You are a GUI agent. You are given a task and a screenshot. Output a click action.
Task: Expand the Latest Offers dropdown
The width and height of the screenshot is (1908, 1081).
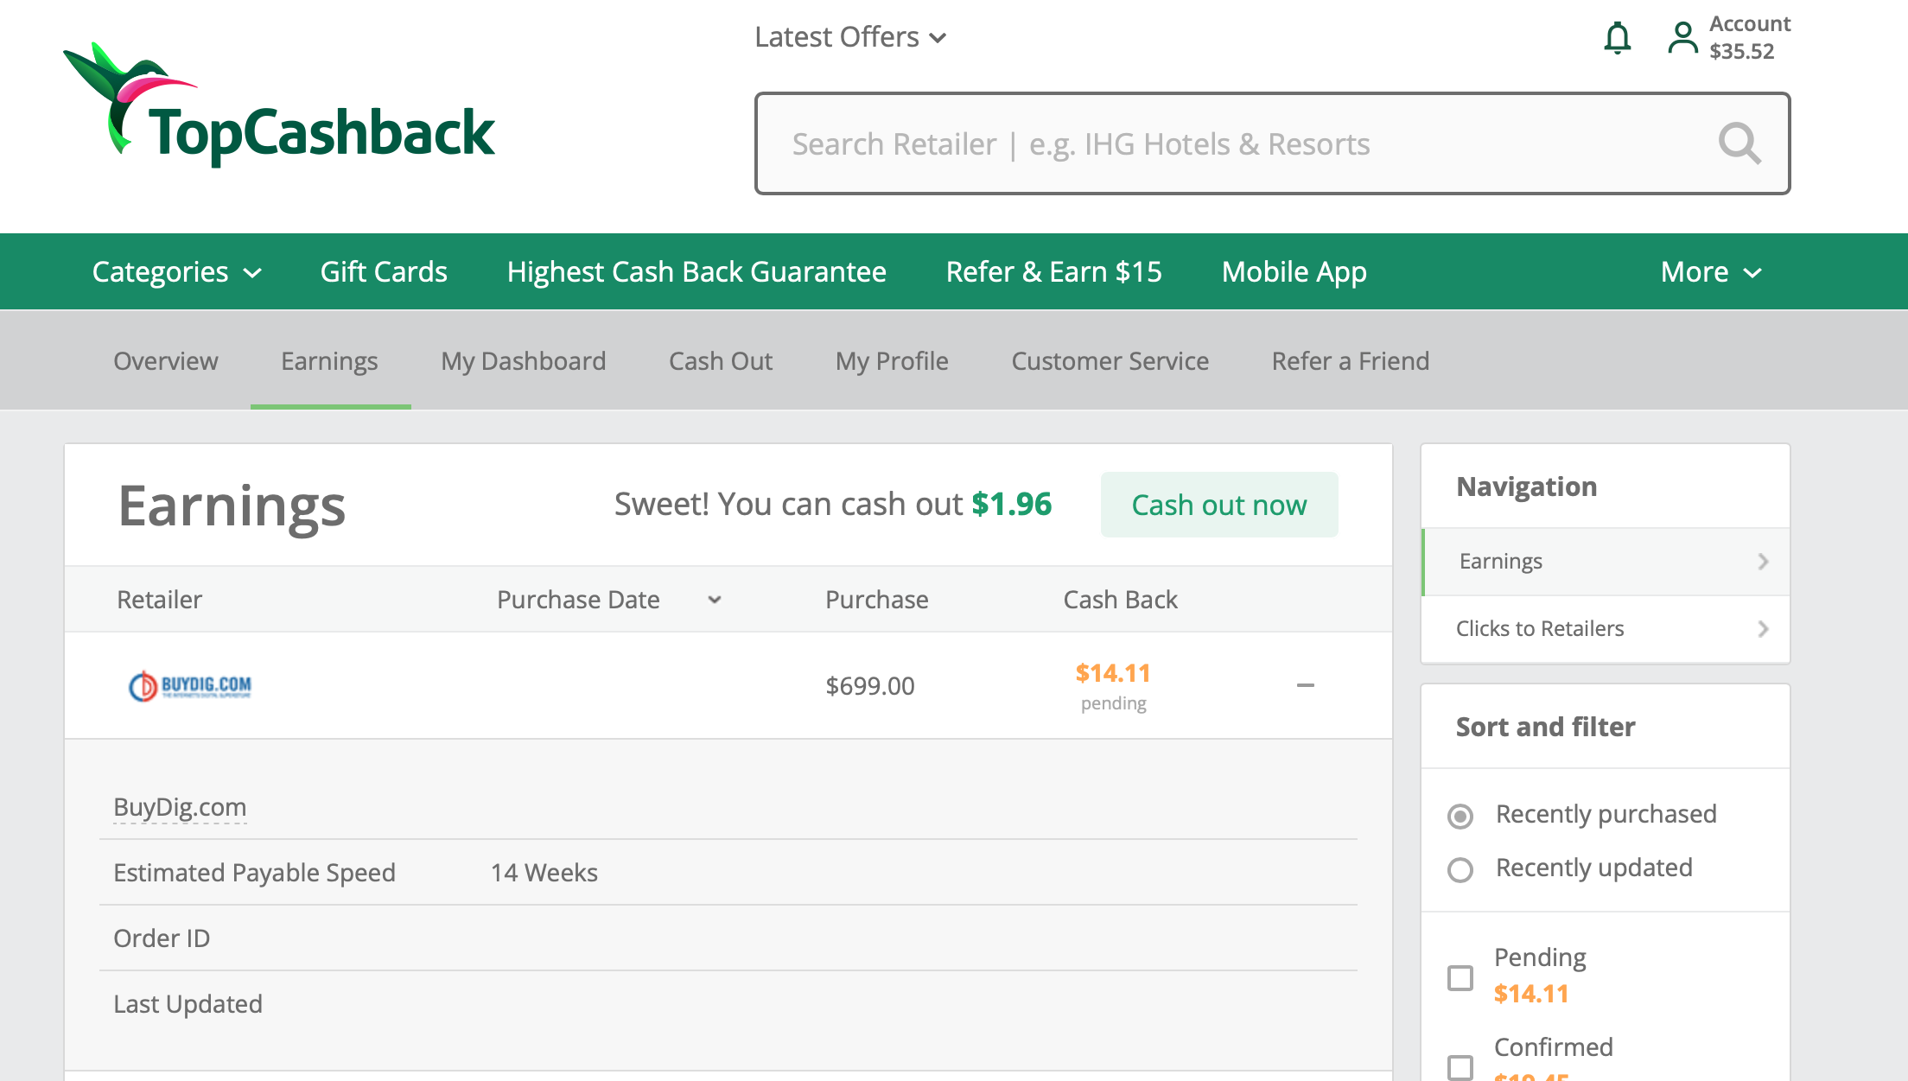tap(850, 37)
